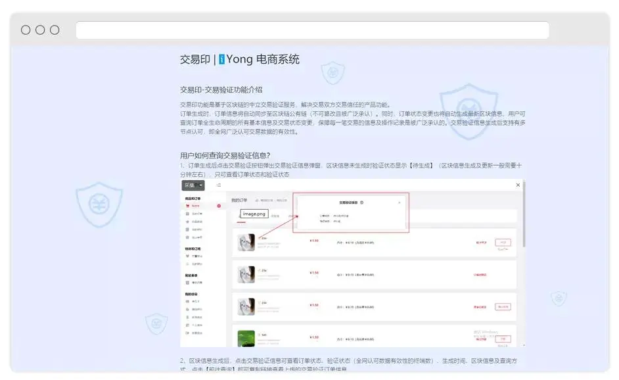Screen dimensions: 619x380
Task: Click the outlined button on first order row
Action: (x=503, y=243)
